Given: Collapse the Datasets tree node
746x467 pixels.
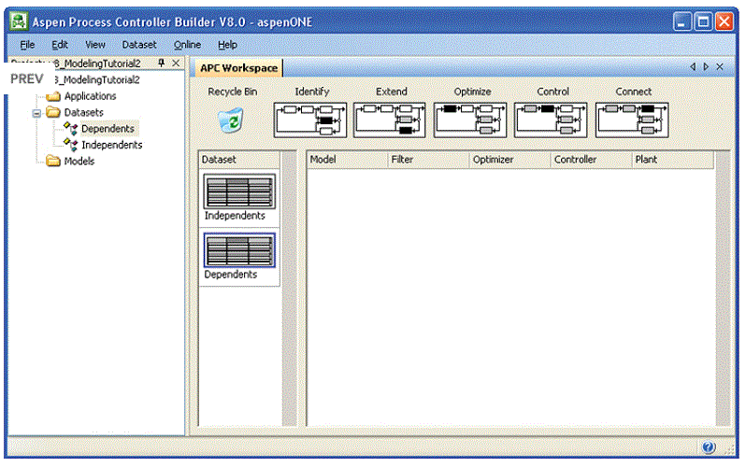Looking at the screenshot, I should click(36, 113).
